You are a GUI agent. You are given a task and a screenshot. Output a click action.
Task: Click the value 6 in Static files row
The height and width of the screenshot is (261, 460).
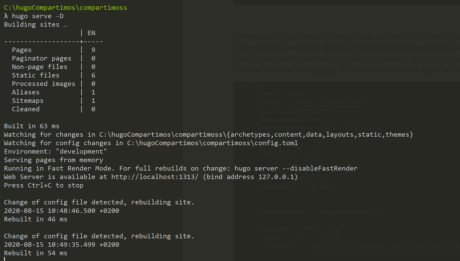point(93,75)
